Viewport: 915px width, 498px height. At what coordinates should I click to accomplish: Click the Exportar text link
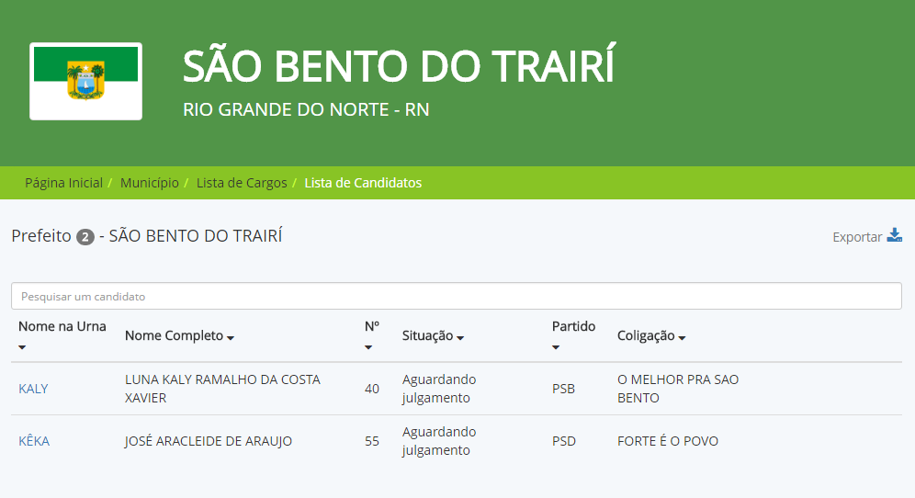[856, 237]
